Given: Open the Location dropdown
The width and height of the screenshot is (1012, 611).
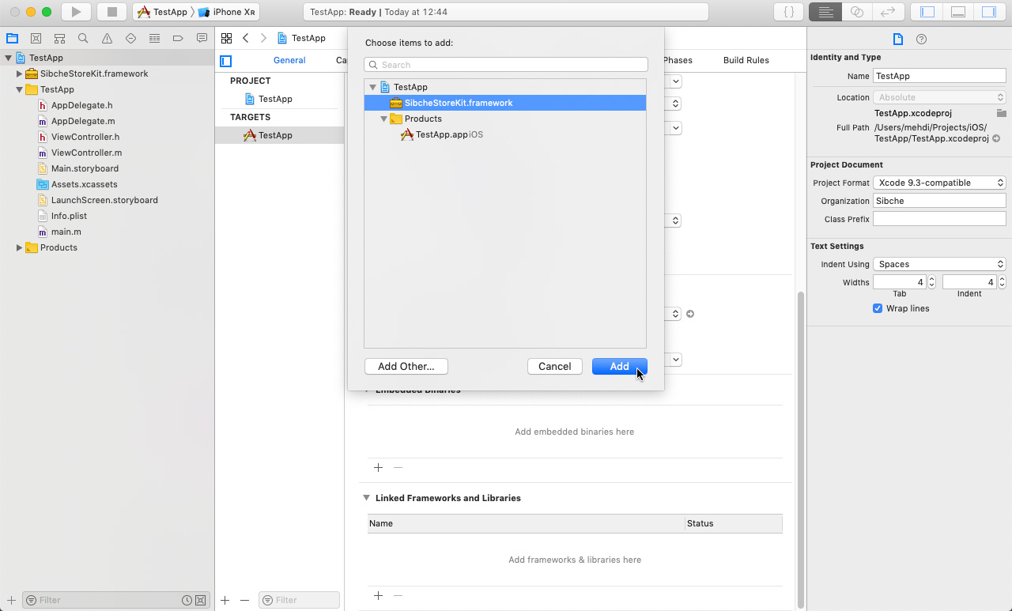Looking at the screenshot, I should click(939, 97).
